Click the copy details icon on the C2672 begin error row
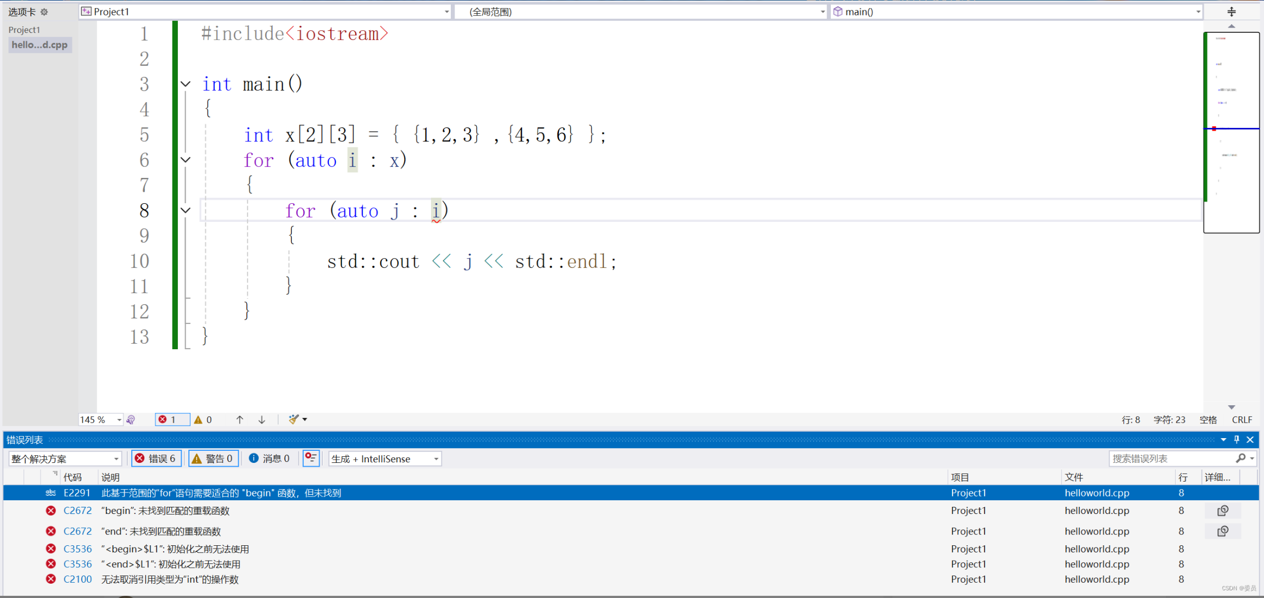The image size is (1264, 598). 1223,510
